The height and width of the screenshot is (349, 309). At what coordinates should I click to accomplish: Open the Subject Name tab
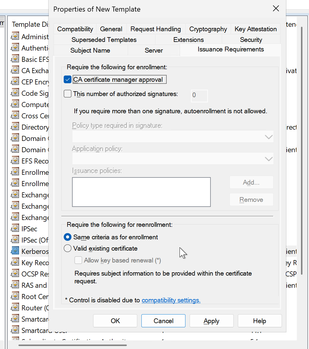90,51
